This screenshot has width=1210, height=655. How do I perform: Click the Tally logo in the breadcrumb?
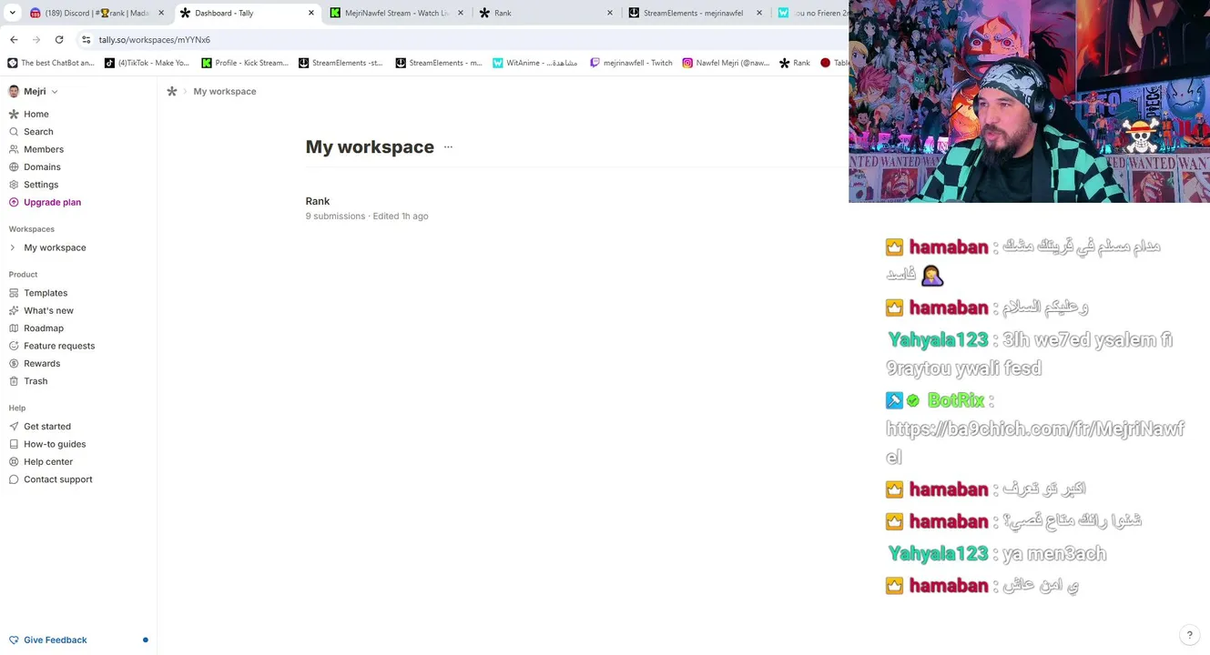click(x=172, y=91)
